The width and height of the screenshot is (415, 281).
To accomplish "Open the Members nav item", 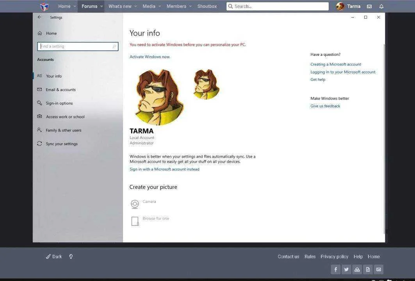I will pos(176,6).
